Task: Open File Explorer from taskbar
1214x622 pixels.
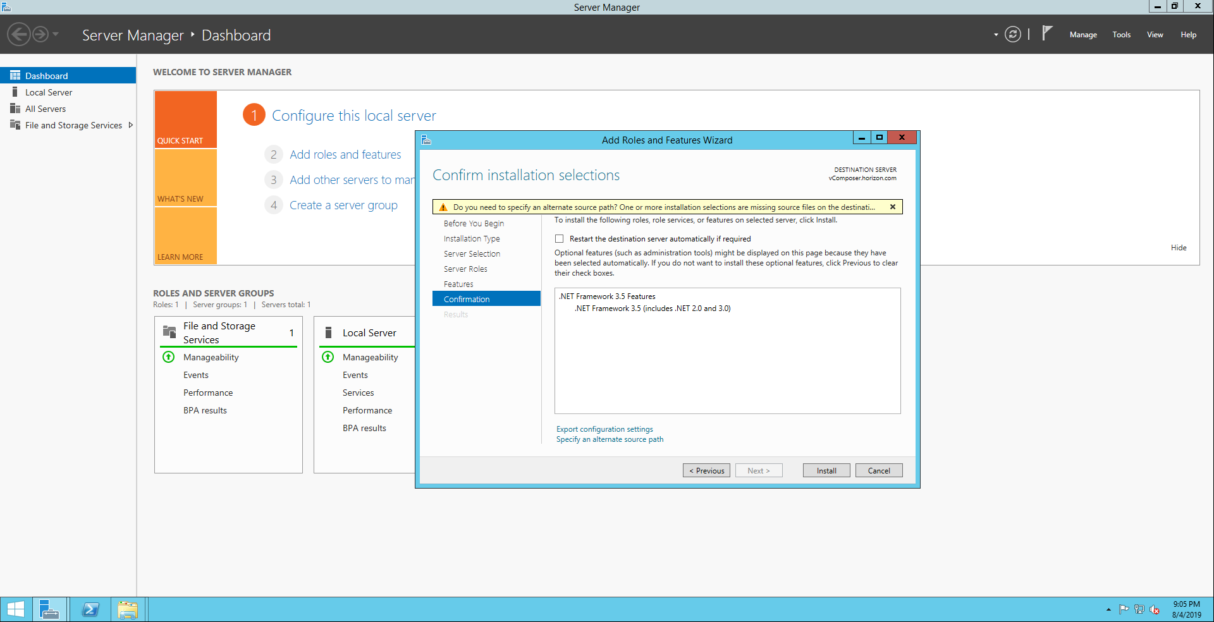Action: (x=128, y=609)
